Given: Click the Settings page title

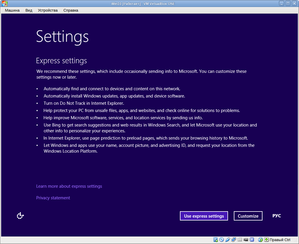Looking at the screenshot, I should click(62, 37).
